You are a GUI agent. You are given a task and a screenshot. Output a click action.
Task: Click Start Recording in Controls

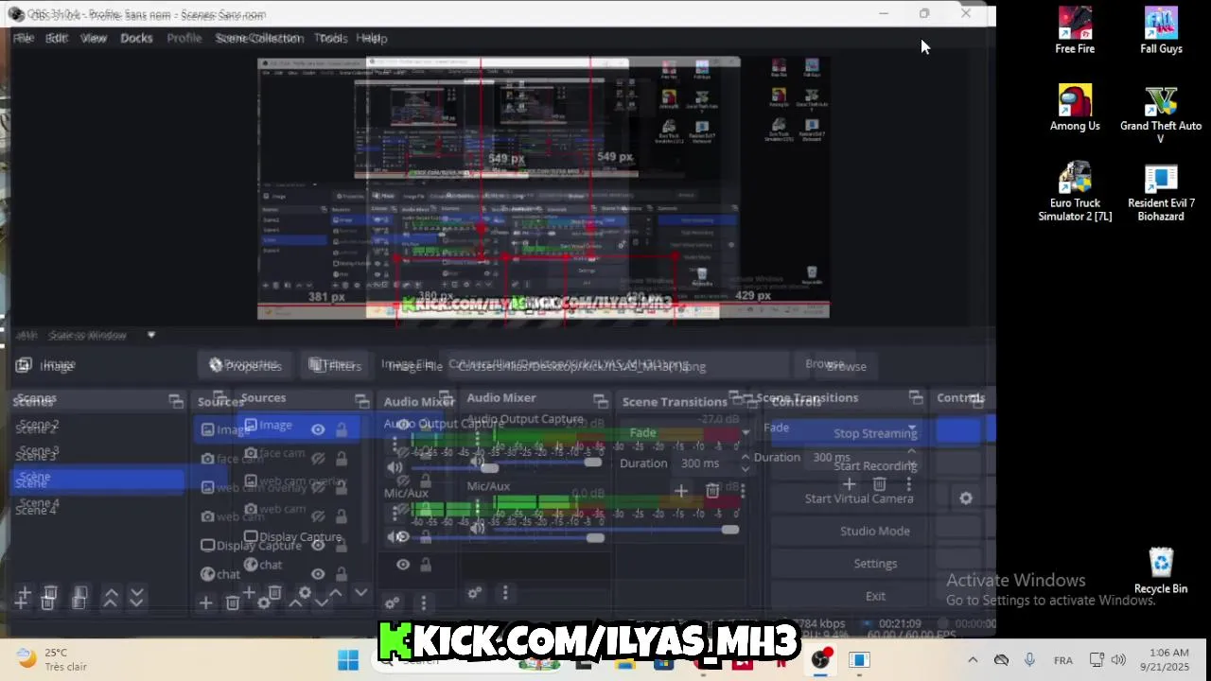(875, 465)
